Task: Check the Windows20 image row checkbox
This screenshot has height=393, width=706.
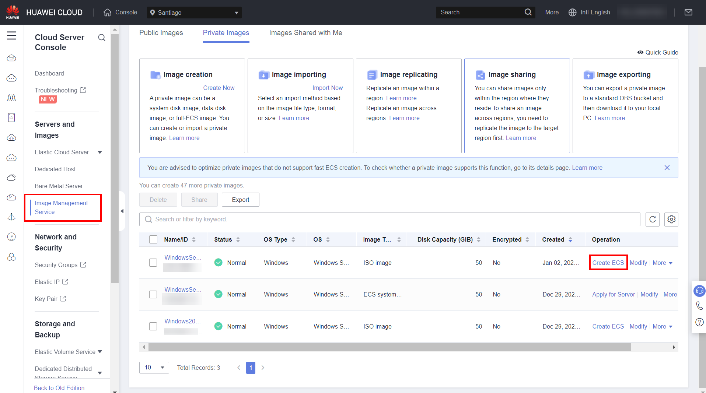Action: pyautogui.click(x=153, y=326)
